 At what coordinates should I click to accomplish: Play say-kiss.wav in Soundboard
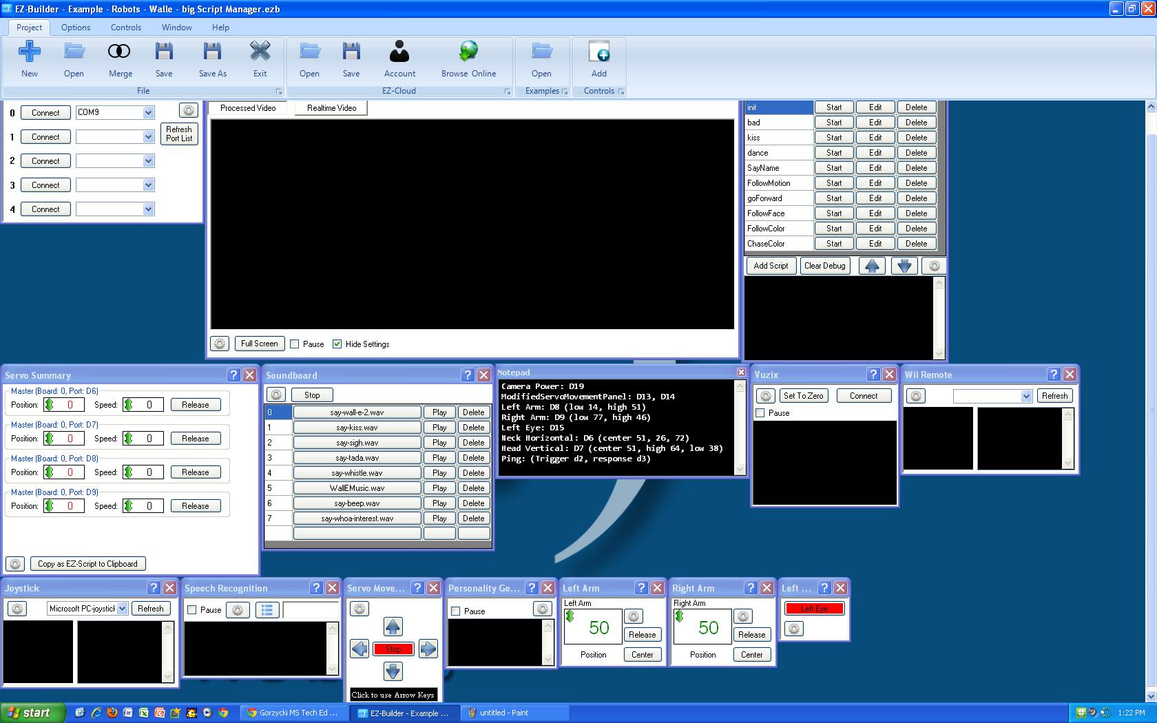[439, 428]
